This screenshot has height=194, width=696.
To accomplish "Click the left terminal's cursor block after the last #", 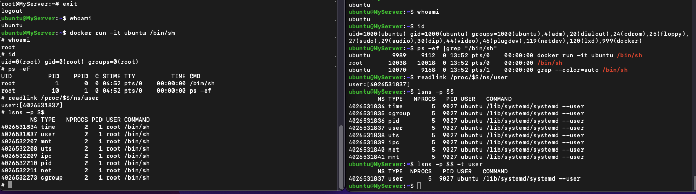I will (10, 185).
